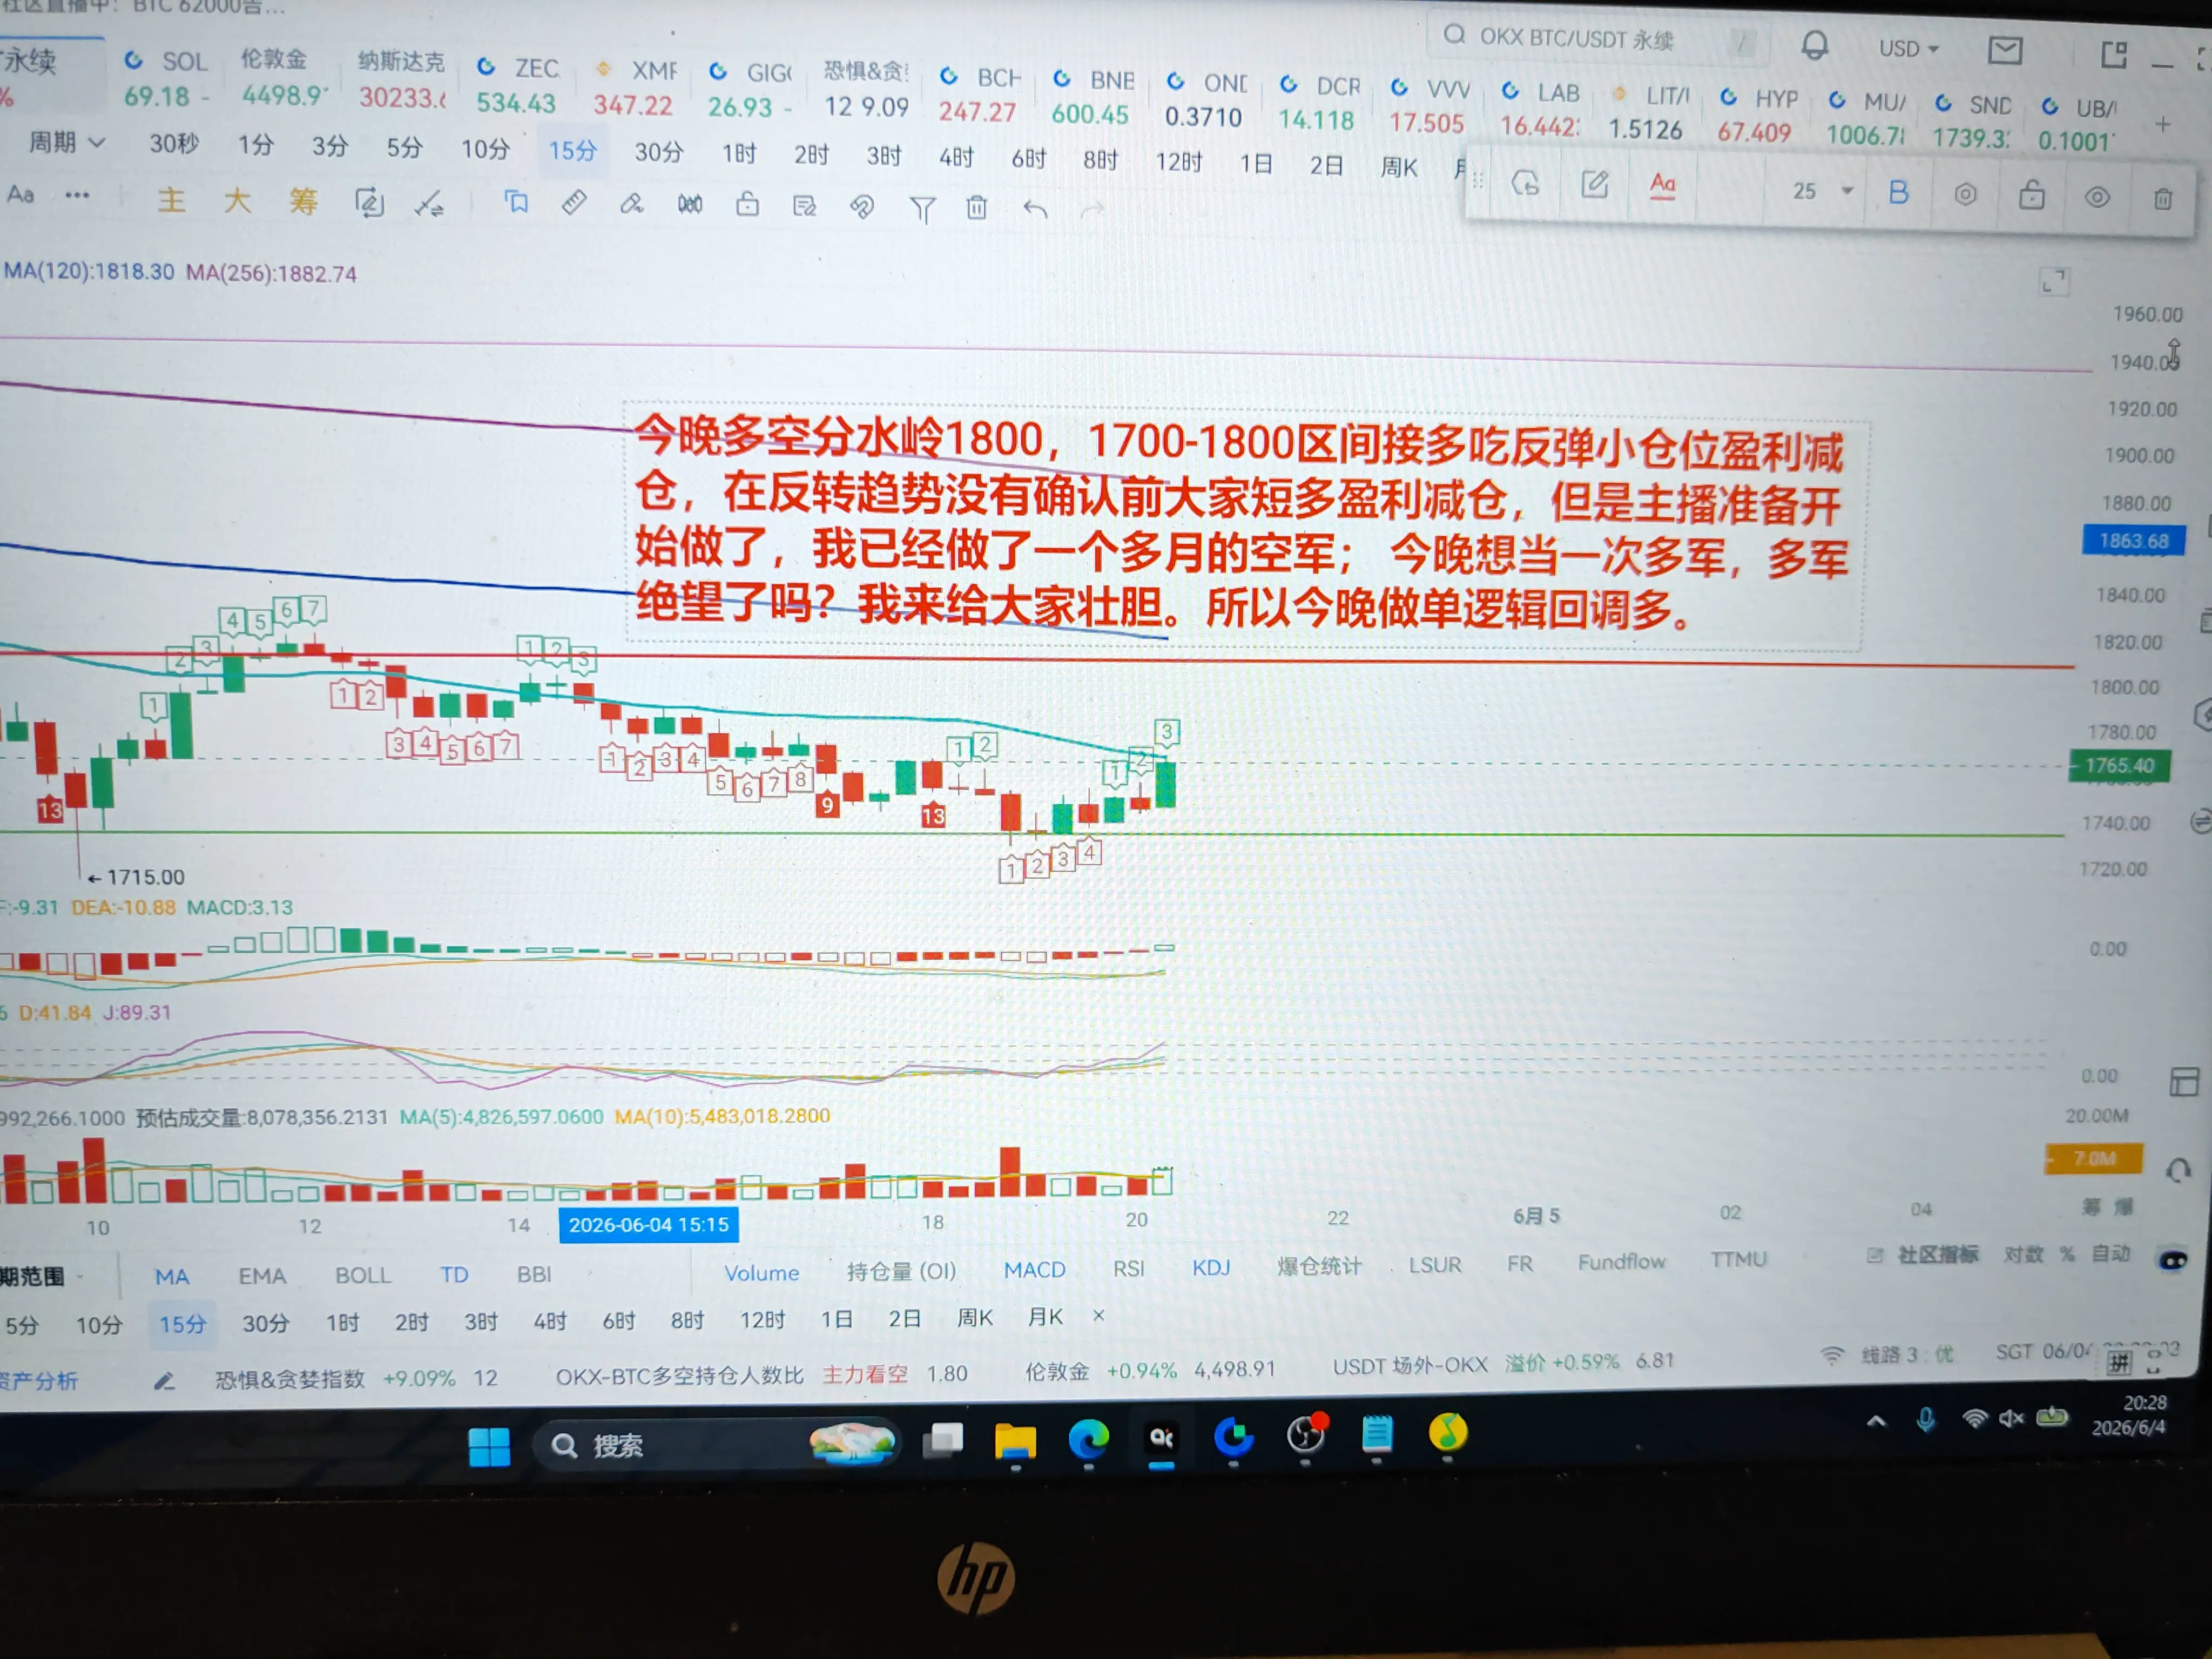This screenshot has height=1659, width=2212.
Task: Toggle the TD indicator
Action: point(454,1275)
